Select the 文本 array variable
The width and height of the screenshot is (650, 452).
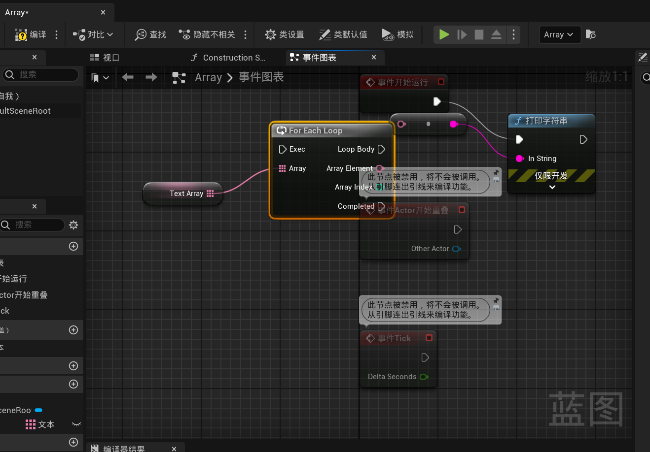[40, 424]
